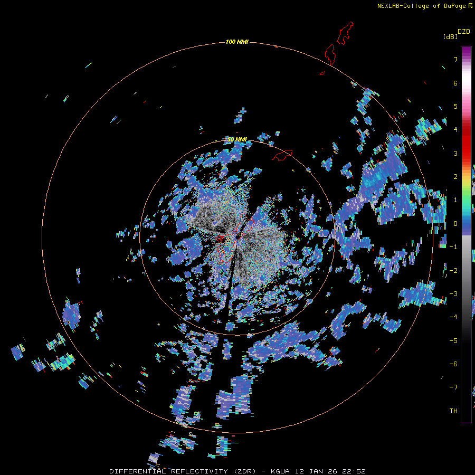The image size is (475, 475).
Task: Click the 1 tick label on the color scale
Action: [x=455, y=200]
